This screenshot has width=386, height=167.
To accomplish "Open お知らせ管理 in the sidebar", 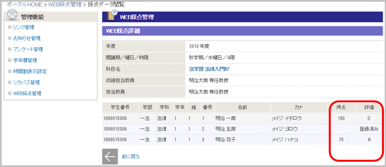I will 27,38.
